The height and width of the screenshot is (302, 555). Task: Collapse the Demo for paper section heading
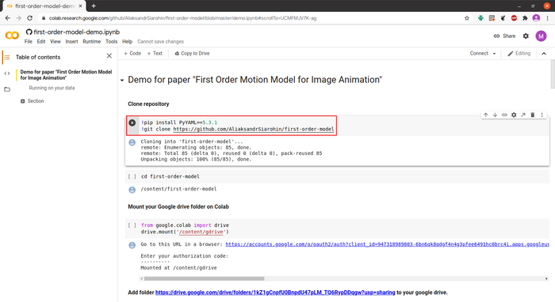point(122,81)
